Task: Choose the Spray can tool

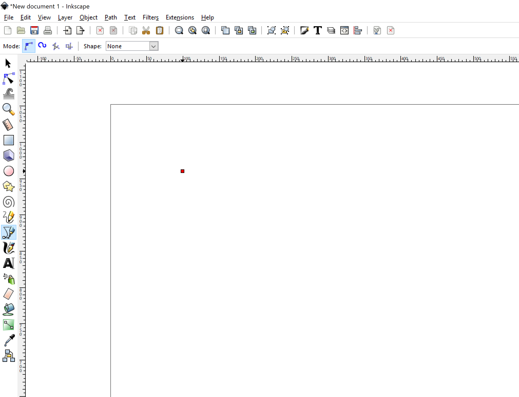Action: 8,279
